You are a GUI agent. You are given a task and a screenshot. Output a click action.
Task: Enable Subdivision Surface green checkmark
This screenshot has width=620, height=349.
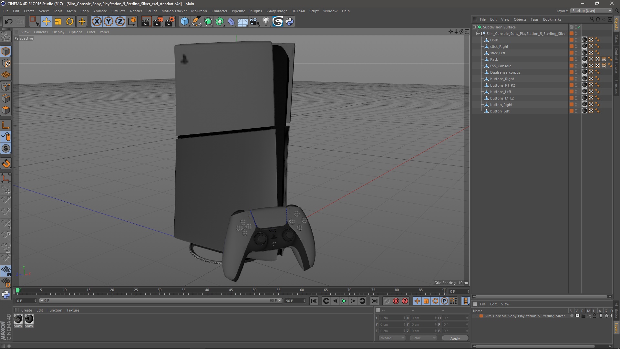[x=579, y=27]
